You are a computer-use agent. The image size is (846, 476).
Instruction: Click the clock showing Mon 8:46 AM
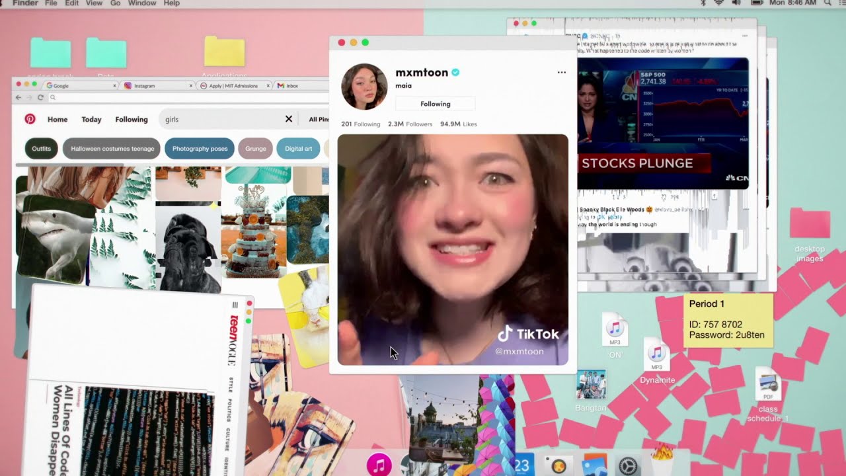click(x=793, y=3)
